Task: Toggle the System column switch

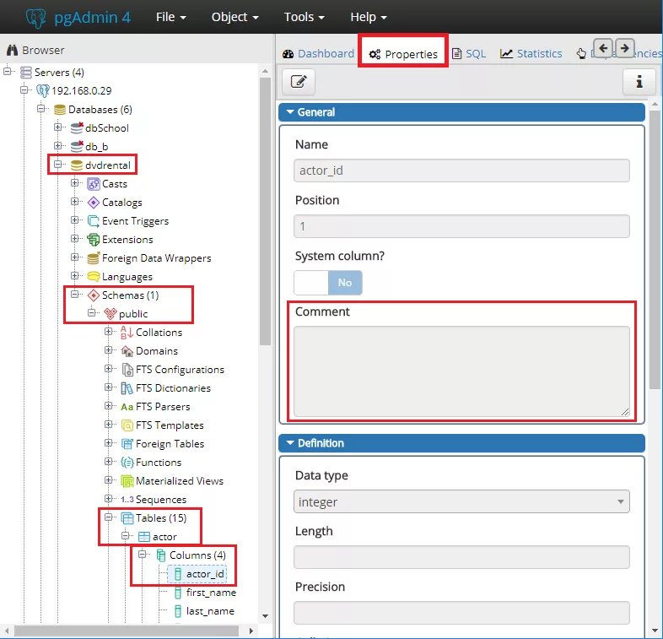Action: [x=328, y=282]
